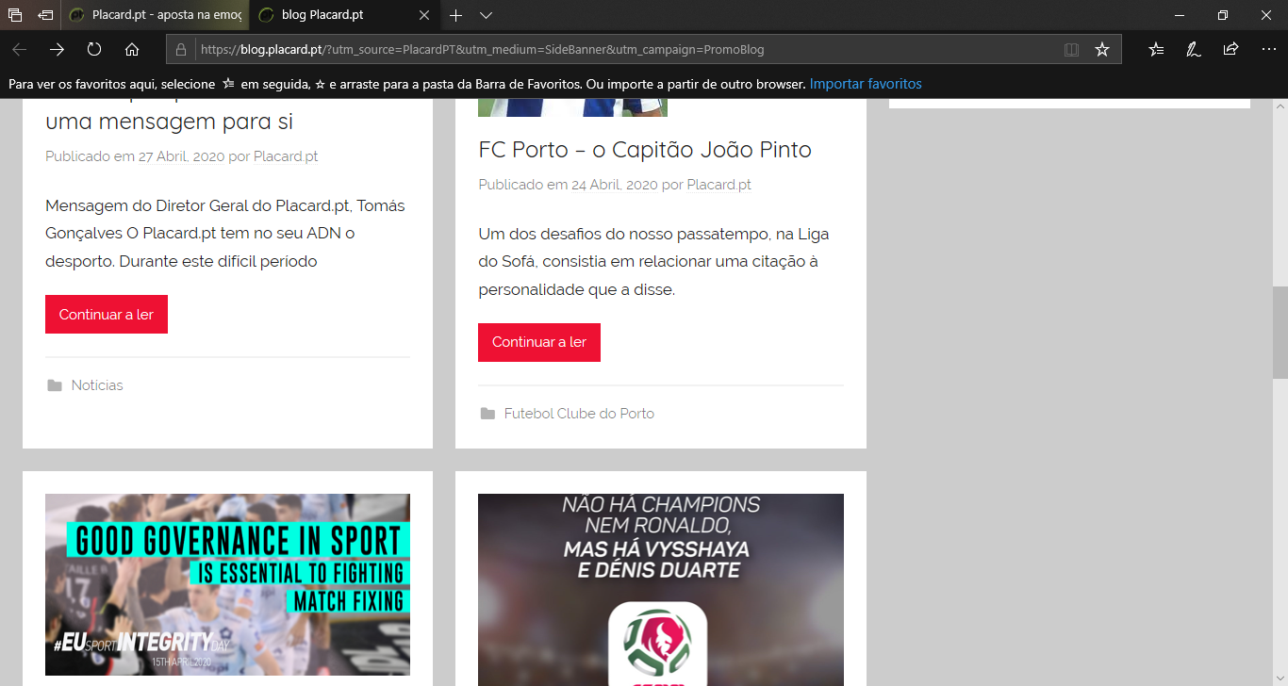This screenshot has height=686, width=1288.
Task: Open the Noticias category link
Action: tap(97, 385)
